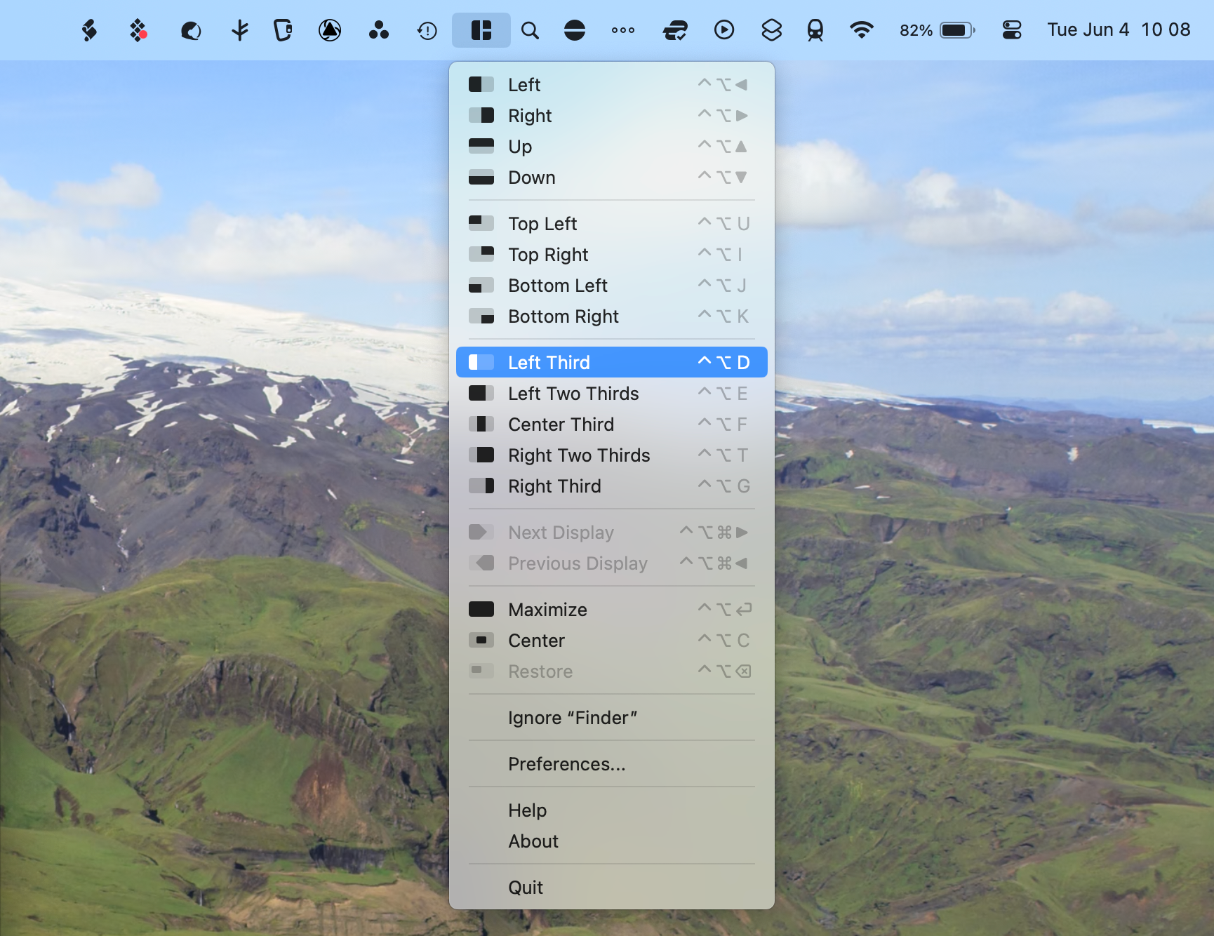This screenshot has height=936, width=1214.
Task: Click the play circle menu bar icon
Action: 723,30
